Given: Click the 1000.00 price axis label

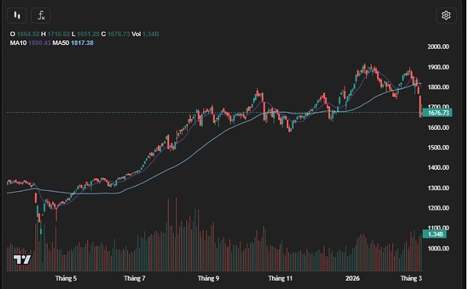Looking at the screenshot, I should [438, 248].
